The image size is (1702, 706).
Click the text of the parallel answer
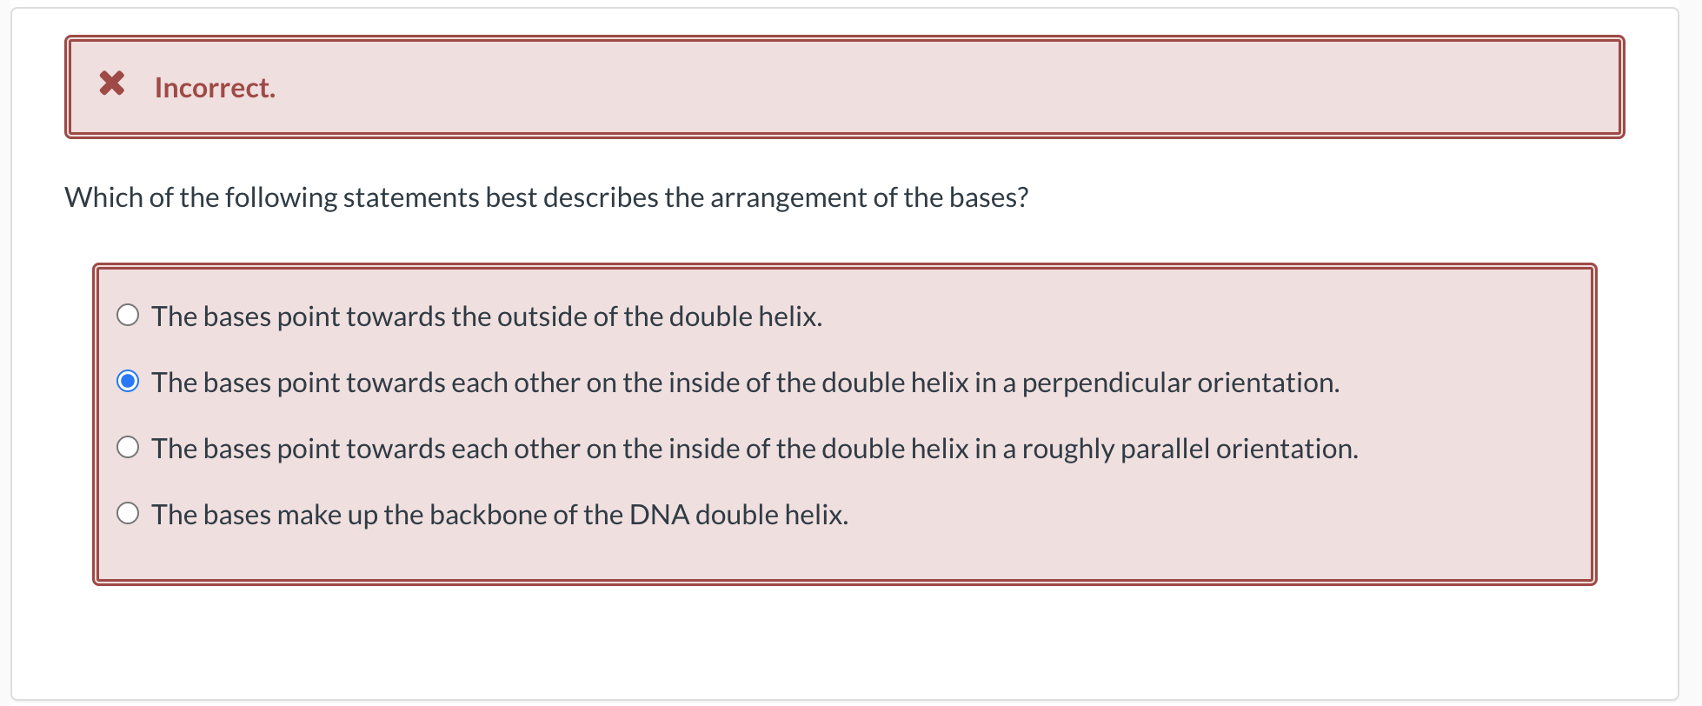pyautogui.click(x=753, y=448)
